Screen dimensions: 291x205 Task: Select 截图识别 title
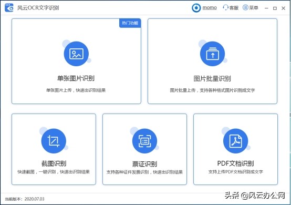click(x=54, y=163)
